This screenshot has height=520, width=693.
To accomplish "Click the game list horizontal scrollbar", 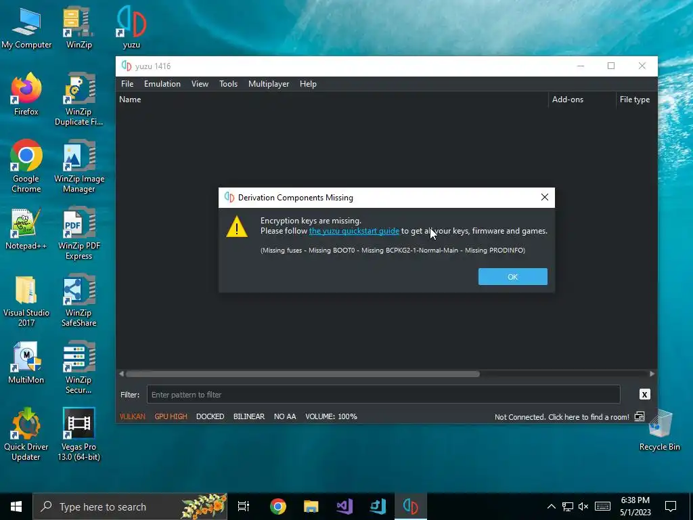I will (303, 374).
